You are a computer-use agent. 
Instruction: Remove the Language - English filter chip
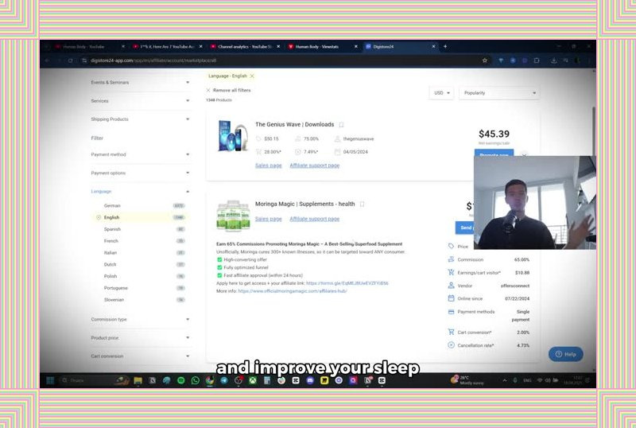252,76
